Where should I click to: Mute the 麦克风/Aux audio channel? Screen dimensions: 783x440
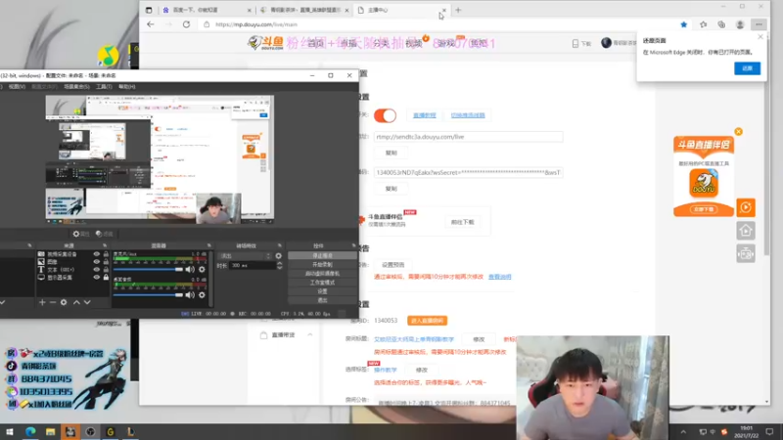190,270
